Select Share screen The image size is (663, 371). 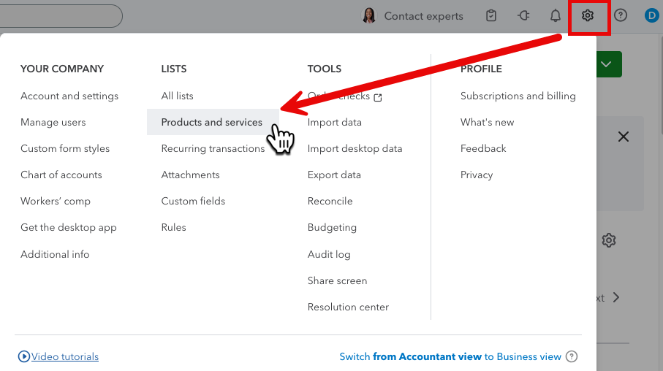click(x=337, y=280)
